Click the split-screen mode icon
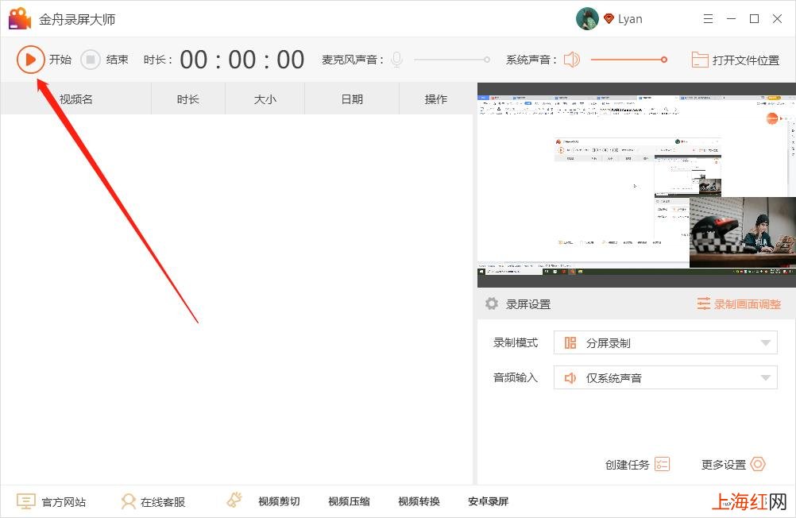This screenshot has height=518, width=796. click(x=570, y=342)
